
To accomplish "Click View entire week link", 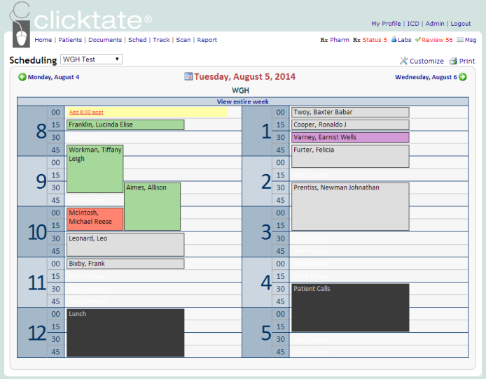I will pyautogui.click(x=242, y=101).
